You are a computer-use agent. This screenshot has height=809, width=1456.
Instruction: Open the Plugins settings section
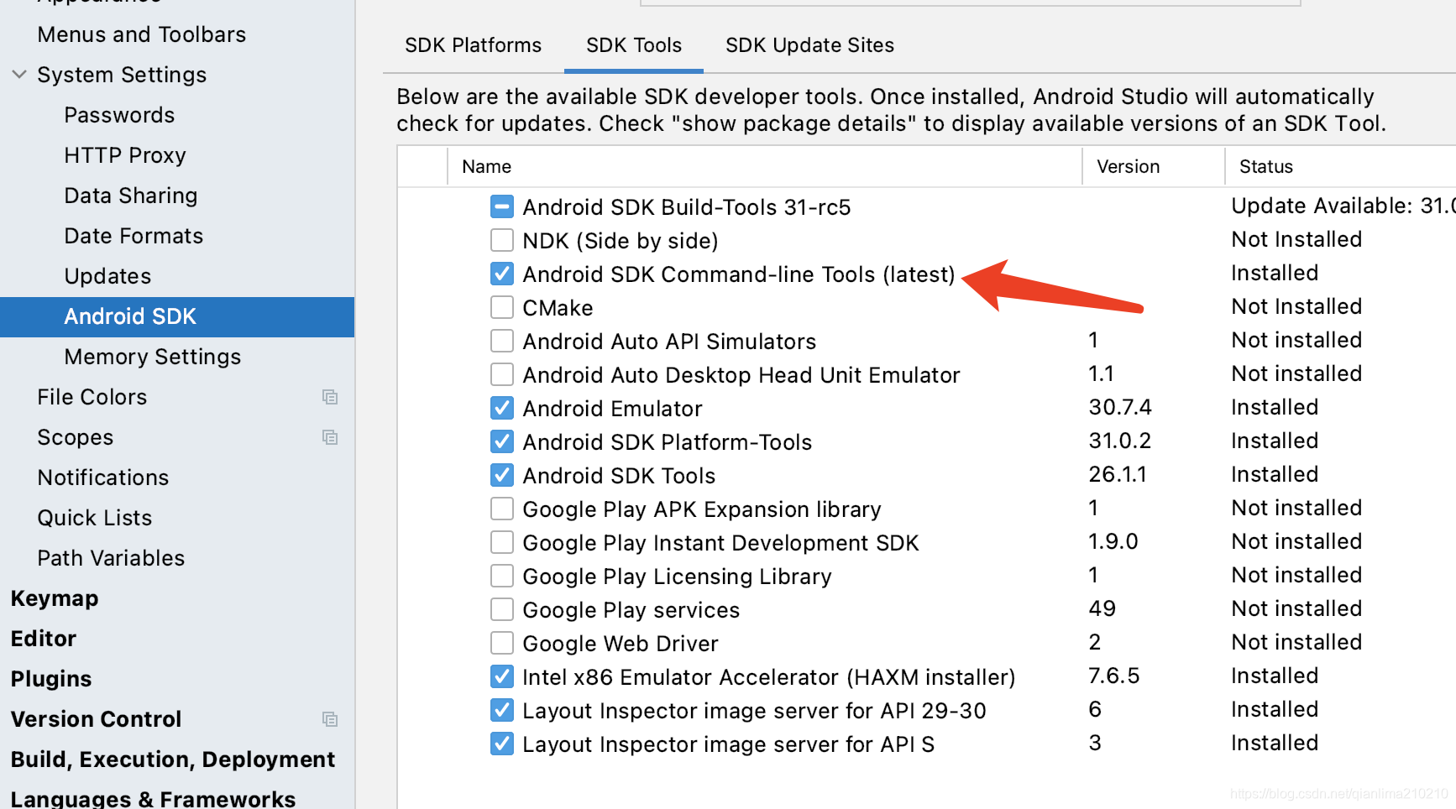point(51,679)
